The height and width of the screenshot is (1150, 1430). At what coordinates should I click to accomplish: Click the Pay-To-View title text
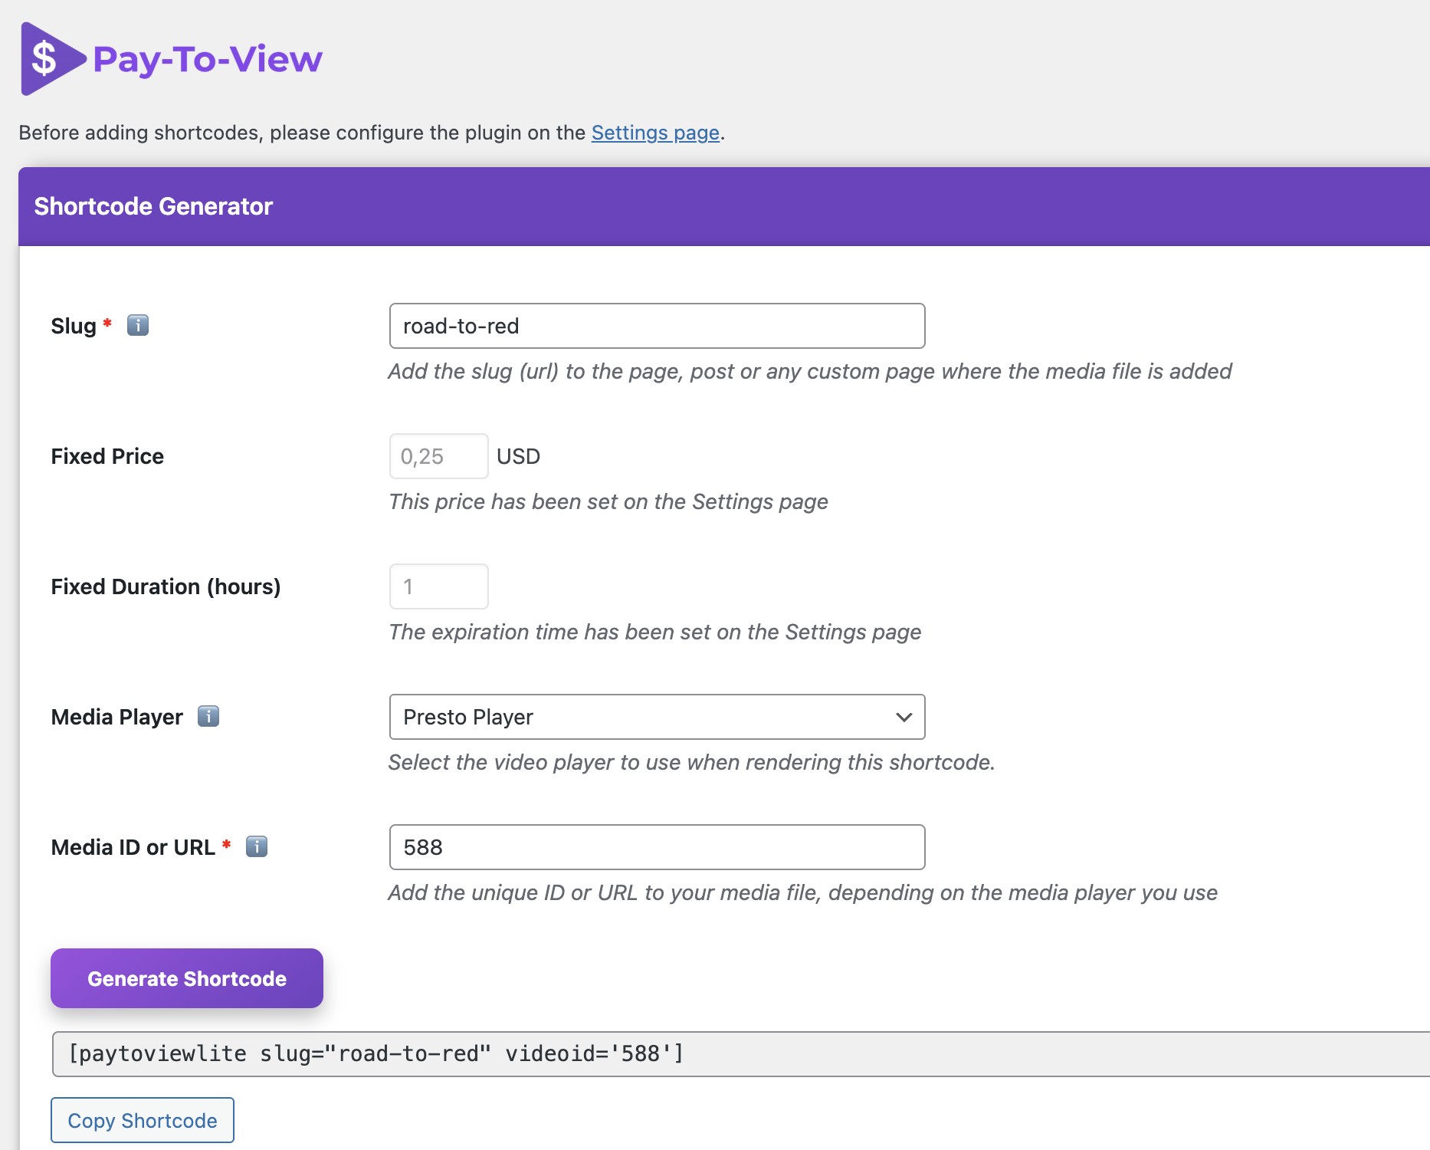pos(207,59)
